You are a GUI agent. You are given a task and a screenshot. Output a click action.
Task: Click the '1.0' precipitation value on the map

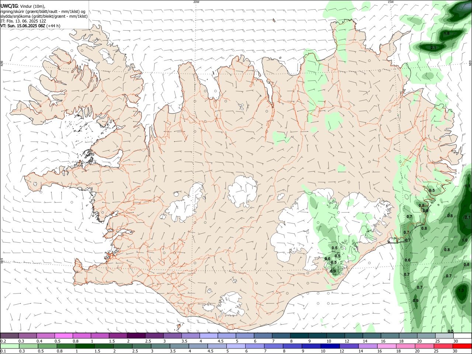[465, 240]
